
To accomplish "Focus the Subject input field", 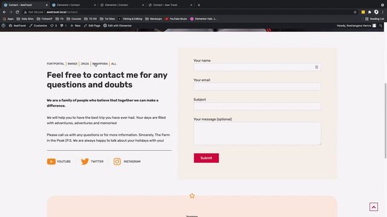I will point(257,106).
